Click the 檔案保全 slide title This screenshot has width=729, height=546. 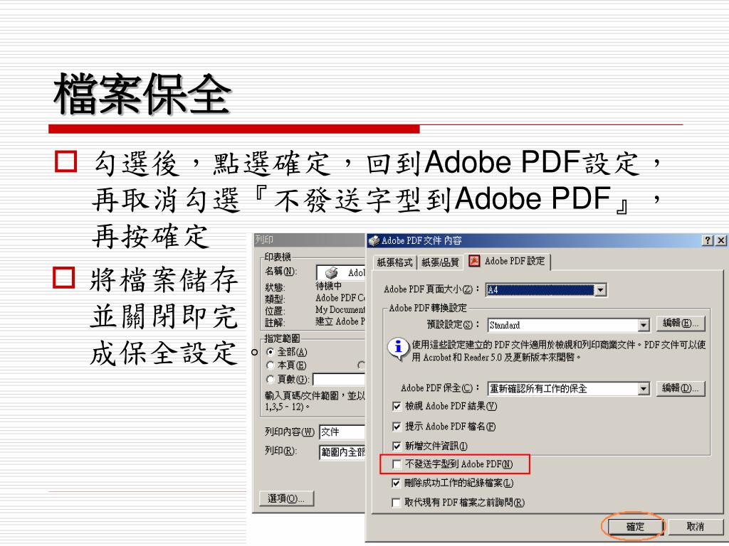pos(142,95)
